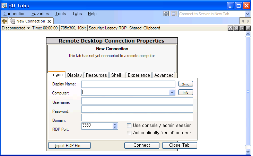253x156 pixels.
Task: Switch to the Display properties tab
Action: [x=75, y=75]
